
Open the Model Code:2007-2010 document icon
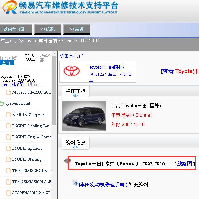8,92
